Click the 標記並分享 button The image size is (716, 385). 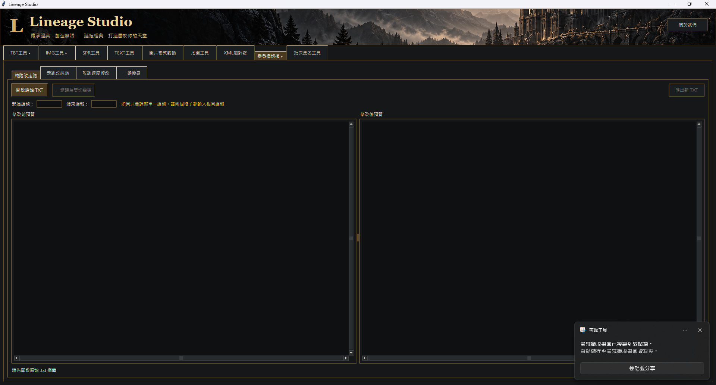click(x=642, y=368)
